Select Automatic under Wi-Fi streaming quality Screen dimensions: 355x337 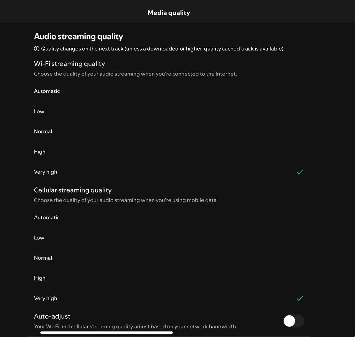[47, 91]
